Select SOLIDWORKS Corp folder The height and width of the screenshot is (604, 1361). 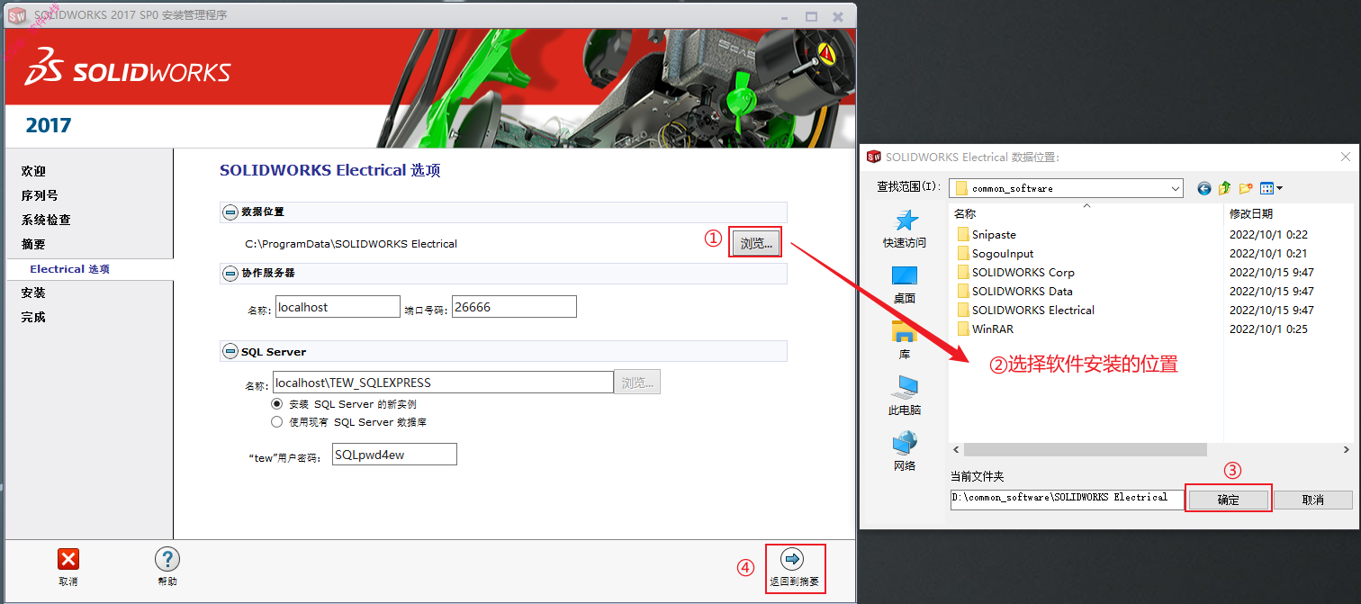point(1023,272)
